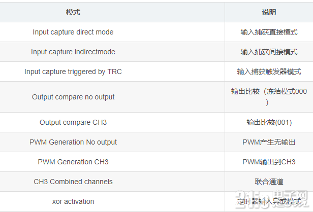Select the 联合通道 description cell
Image resolution: width=313 pixels, height=212 pixels.
269,182
